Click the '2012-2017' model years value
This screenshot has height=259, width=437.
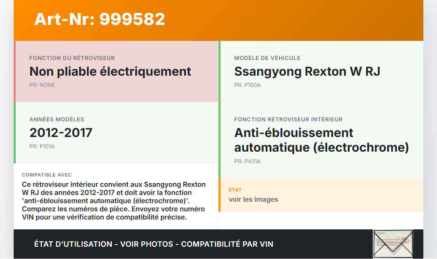click(61, 133)
